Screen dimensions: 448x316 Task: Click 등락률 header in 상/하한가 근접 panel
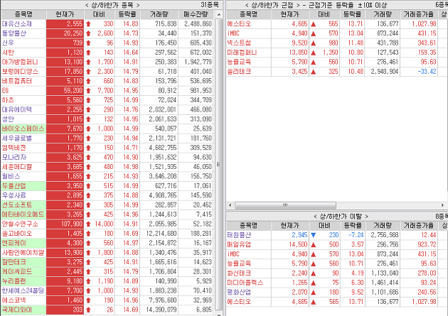coord(352,14)
